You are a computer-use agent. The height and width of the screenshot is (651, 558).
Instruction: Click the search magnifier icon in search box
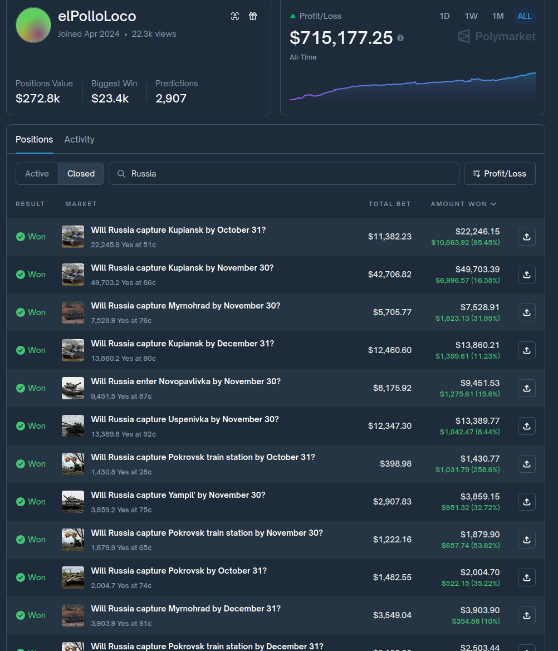121,174
